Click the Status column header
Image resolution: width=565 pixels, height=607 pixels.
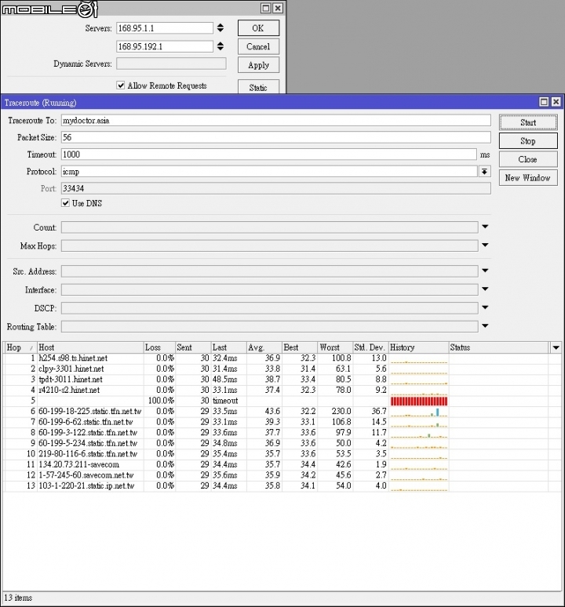point(499,347)
